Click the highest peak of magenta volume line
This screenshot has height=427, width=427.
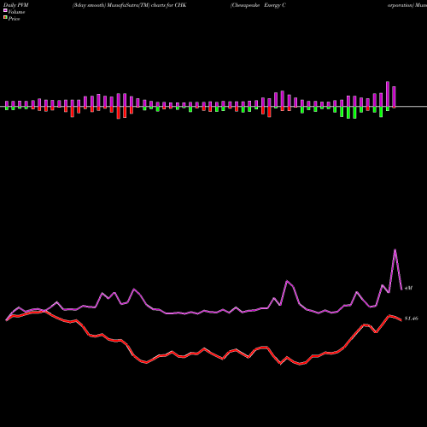pos(395,249)
